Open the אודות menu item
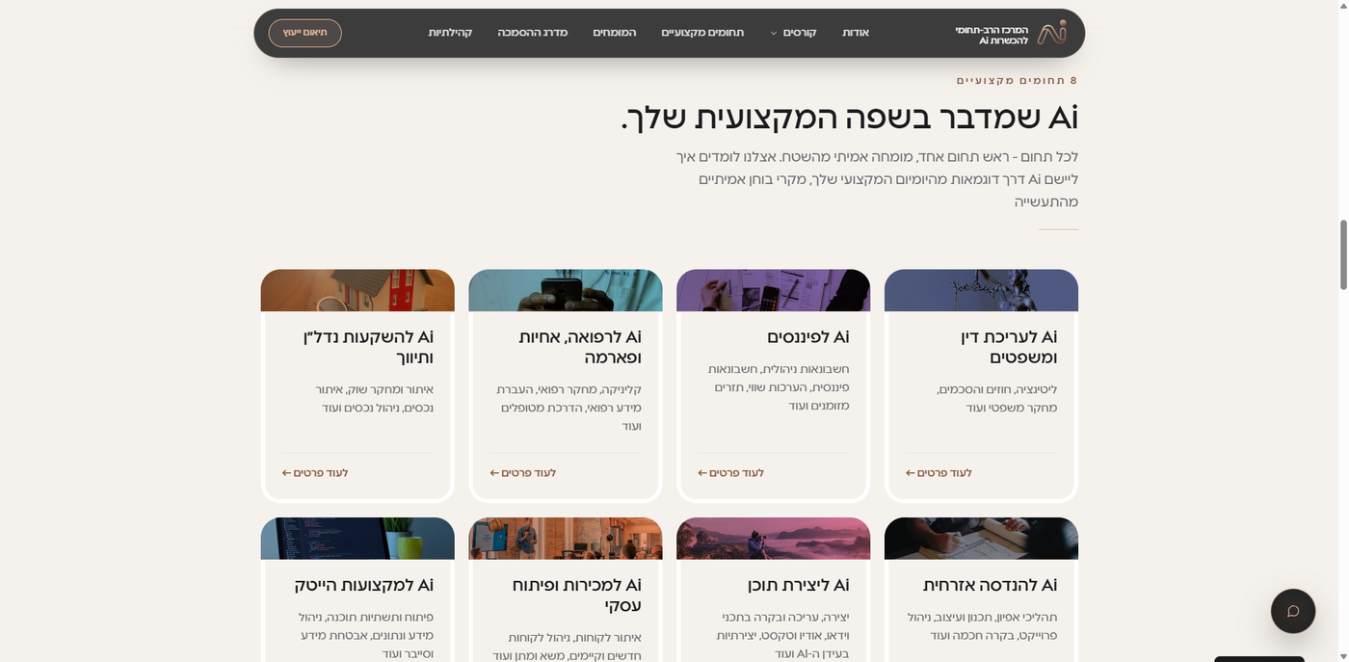This screenshot has width=1349, height=662. [856, 33]
